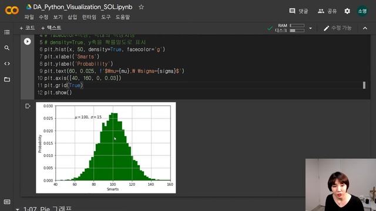
Task: Click code line plt.show()
Action: 58,93
